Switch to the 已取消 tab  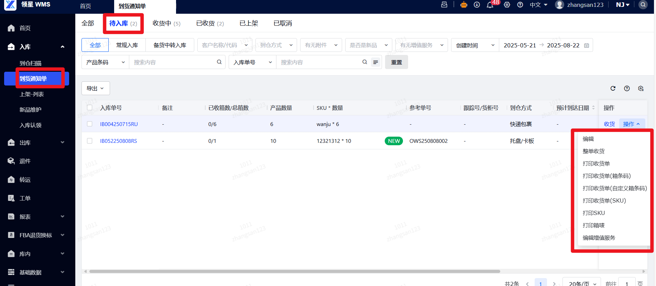[283, 23]
